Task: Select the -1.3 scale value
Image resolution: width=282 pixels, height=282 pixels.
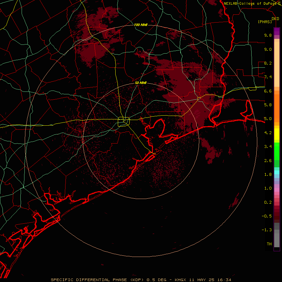Action: pos(267,230)
